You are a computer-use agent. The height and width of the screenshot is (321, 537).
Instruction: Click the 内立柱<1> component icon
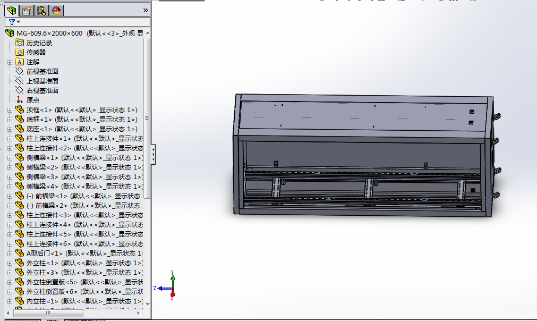point(20,301)
